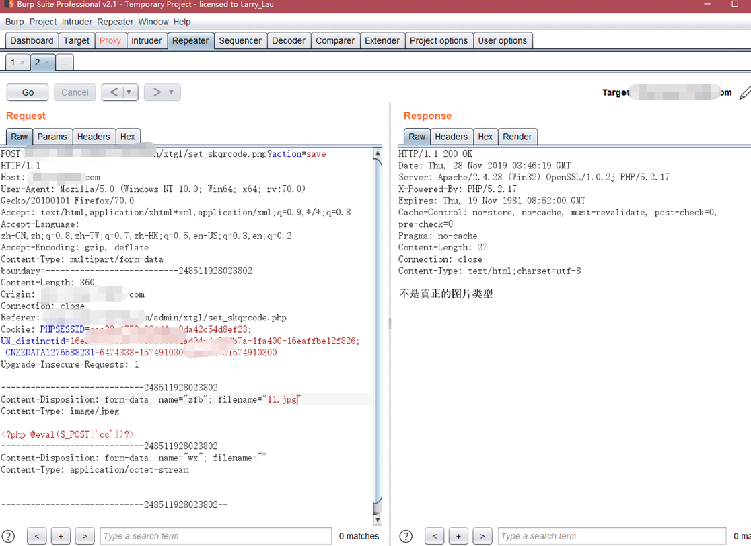This screenshot has width=751, height=546.
Task: Switch to the Intruder tool tab
Action: coord(147,41)
